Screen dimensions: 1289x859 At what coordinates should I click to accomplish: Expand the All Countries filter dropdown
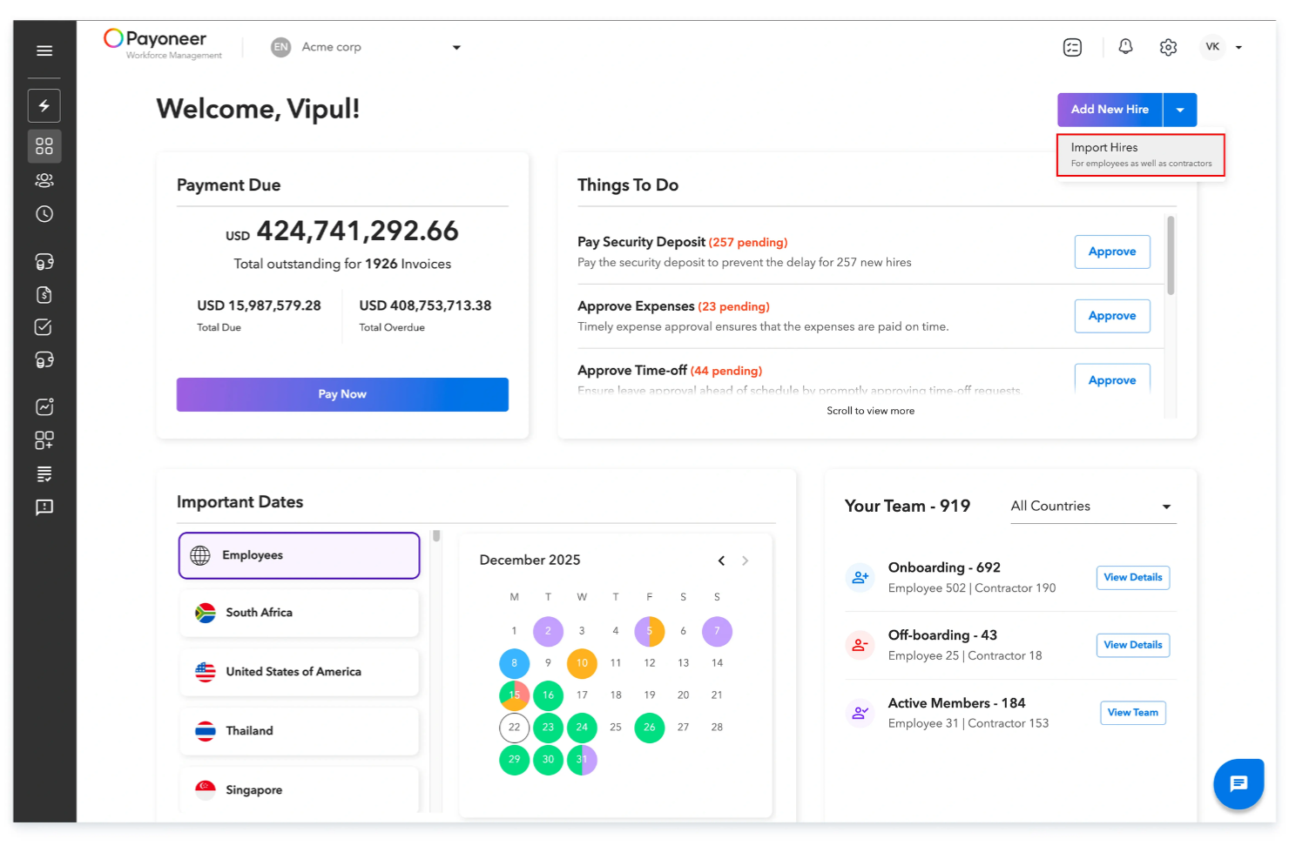(1166, 507)
